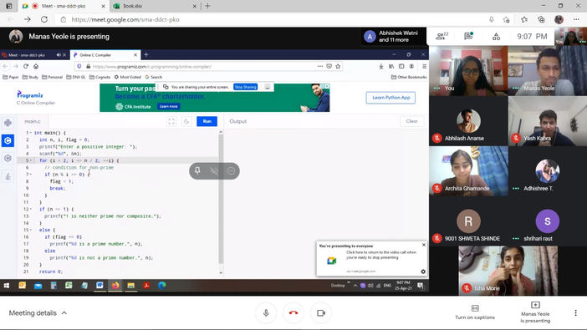Open the presenting notification's settings gear
This screenshot has height=330, width=587.
click(x=423, y=272)
